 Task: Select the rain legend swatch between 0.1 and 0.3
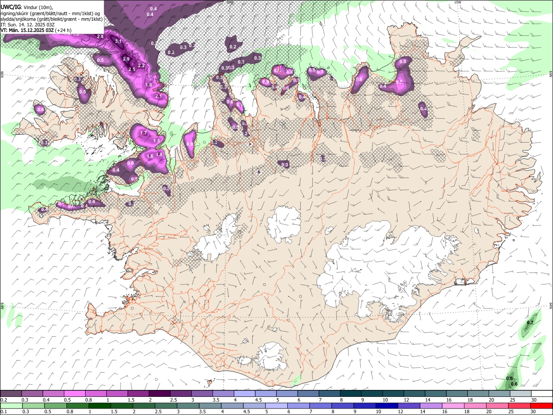[11, 405]
